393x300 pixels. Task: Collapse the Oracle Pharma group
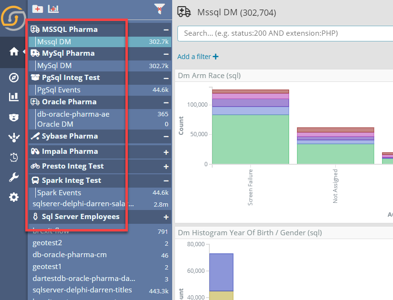click(x=166, y=102)
